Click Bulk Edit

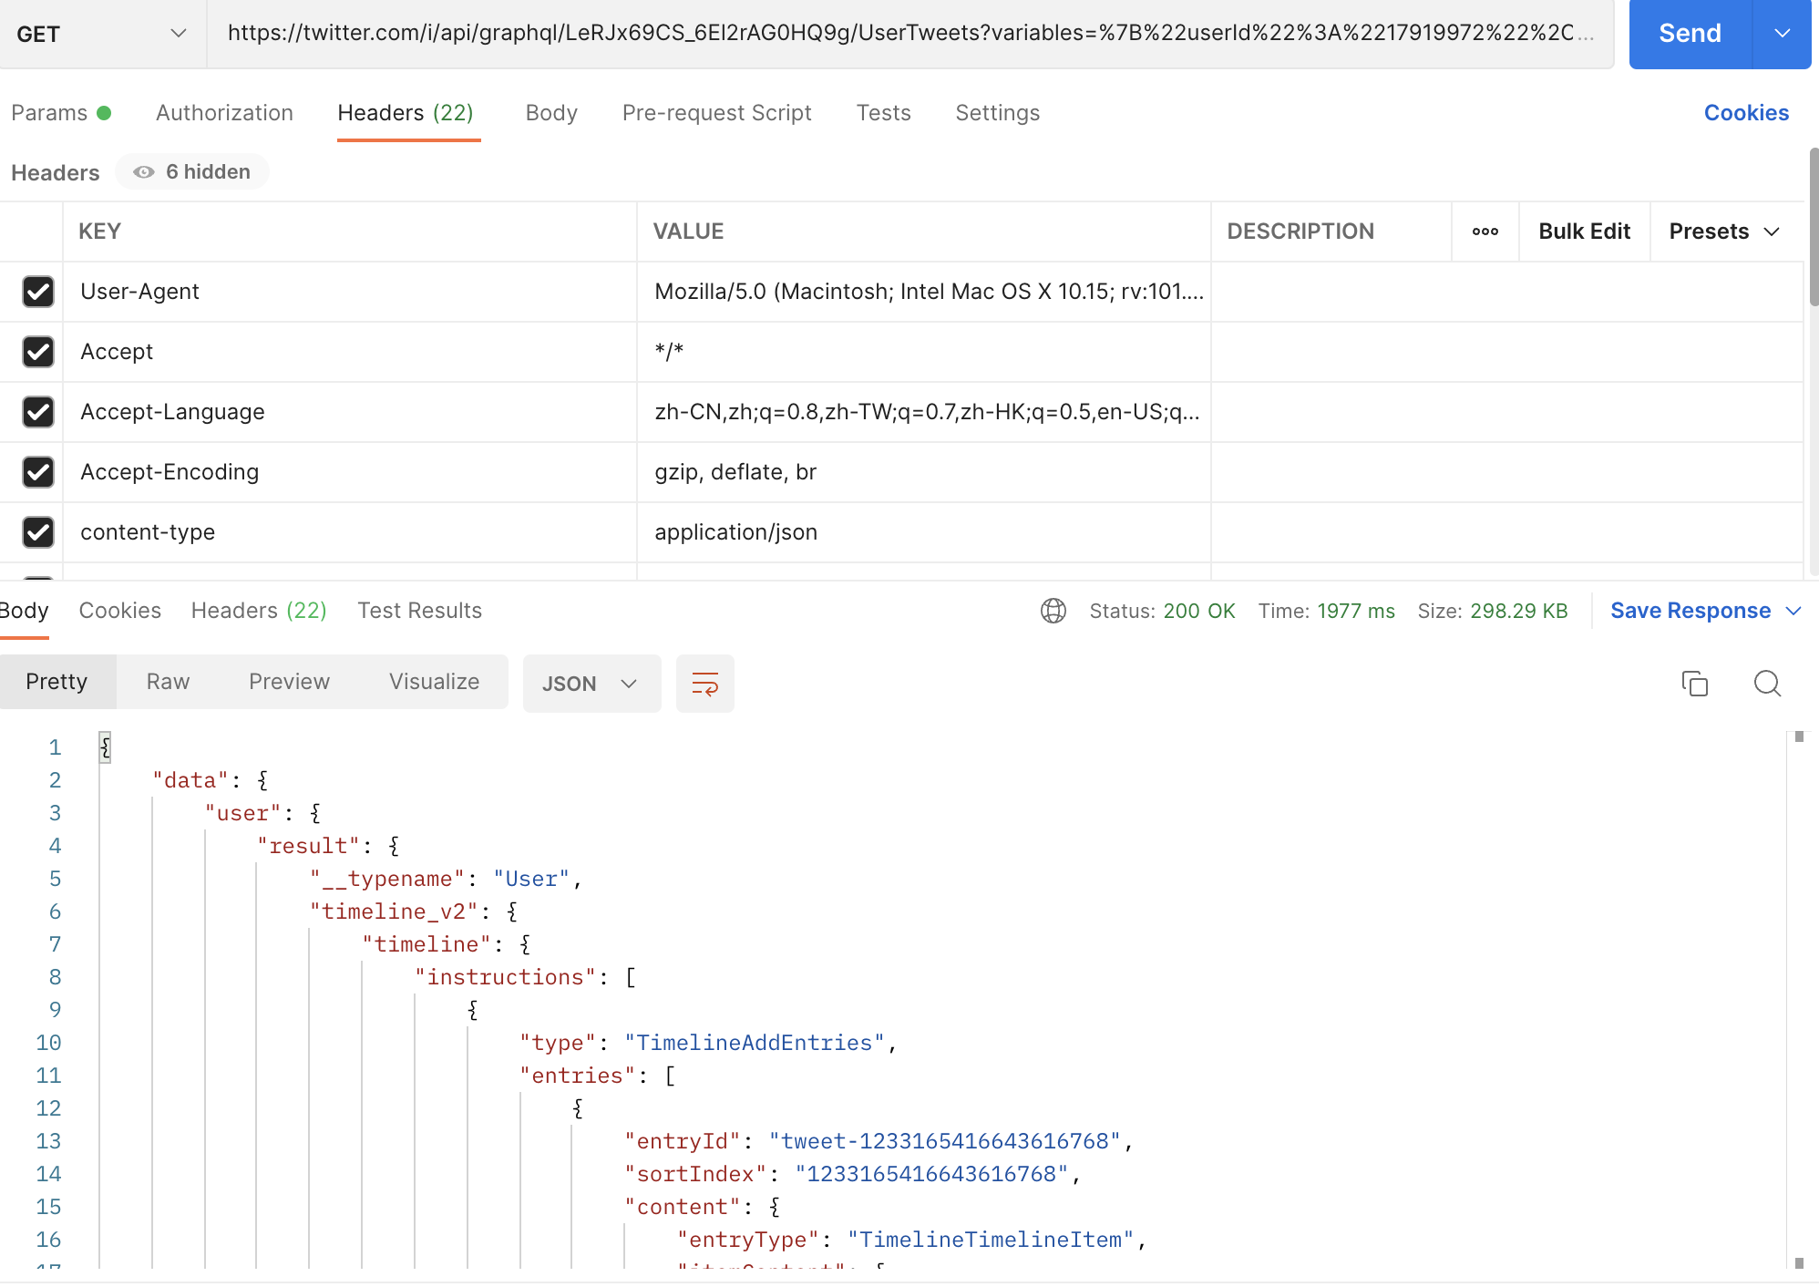tap(1583, 232)
